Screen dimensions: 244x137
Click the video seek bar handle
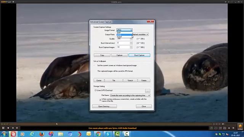pos(57,124)
